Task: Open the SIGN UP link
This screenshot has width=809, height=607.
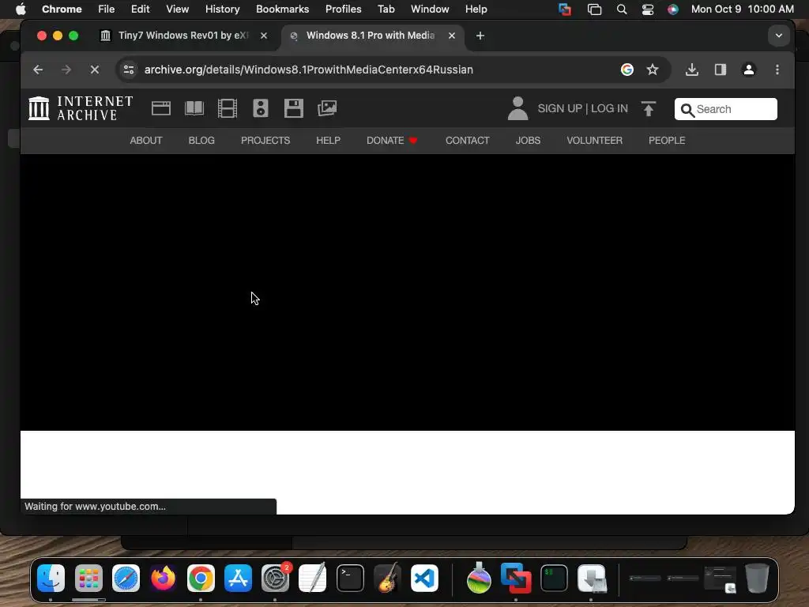Action: point(560,108)
